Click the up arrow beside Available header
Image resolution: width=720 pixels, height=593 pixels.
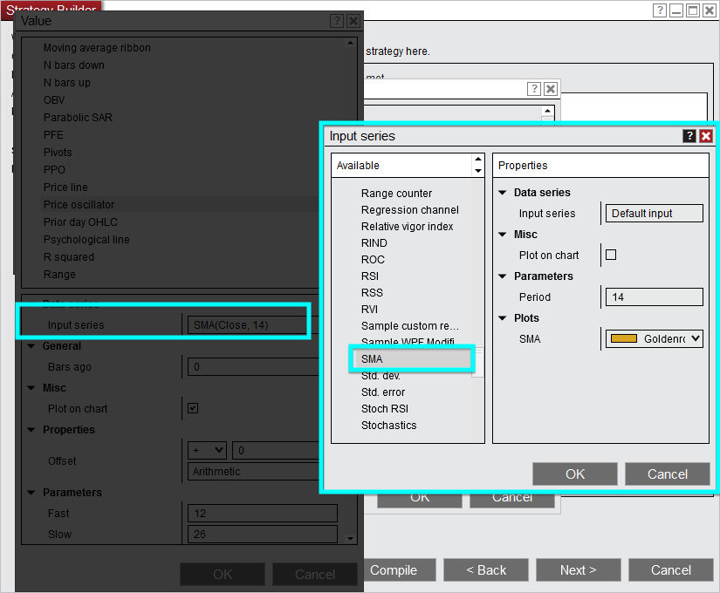478,159
